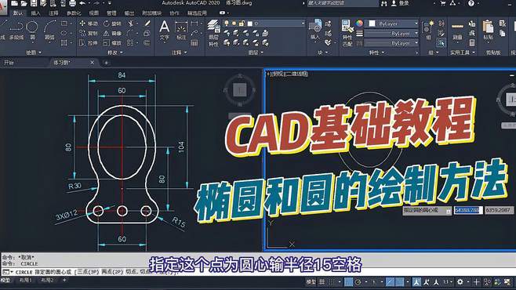Expand the Draw (绘图) panel
The width and height of the screenshot is (516, 290).
click(34, 53)
